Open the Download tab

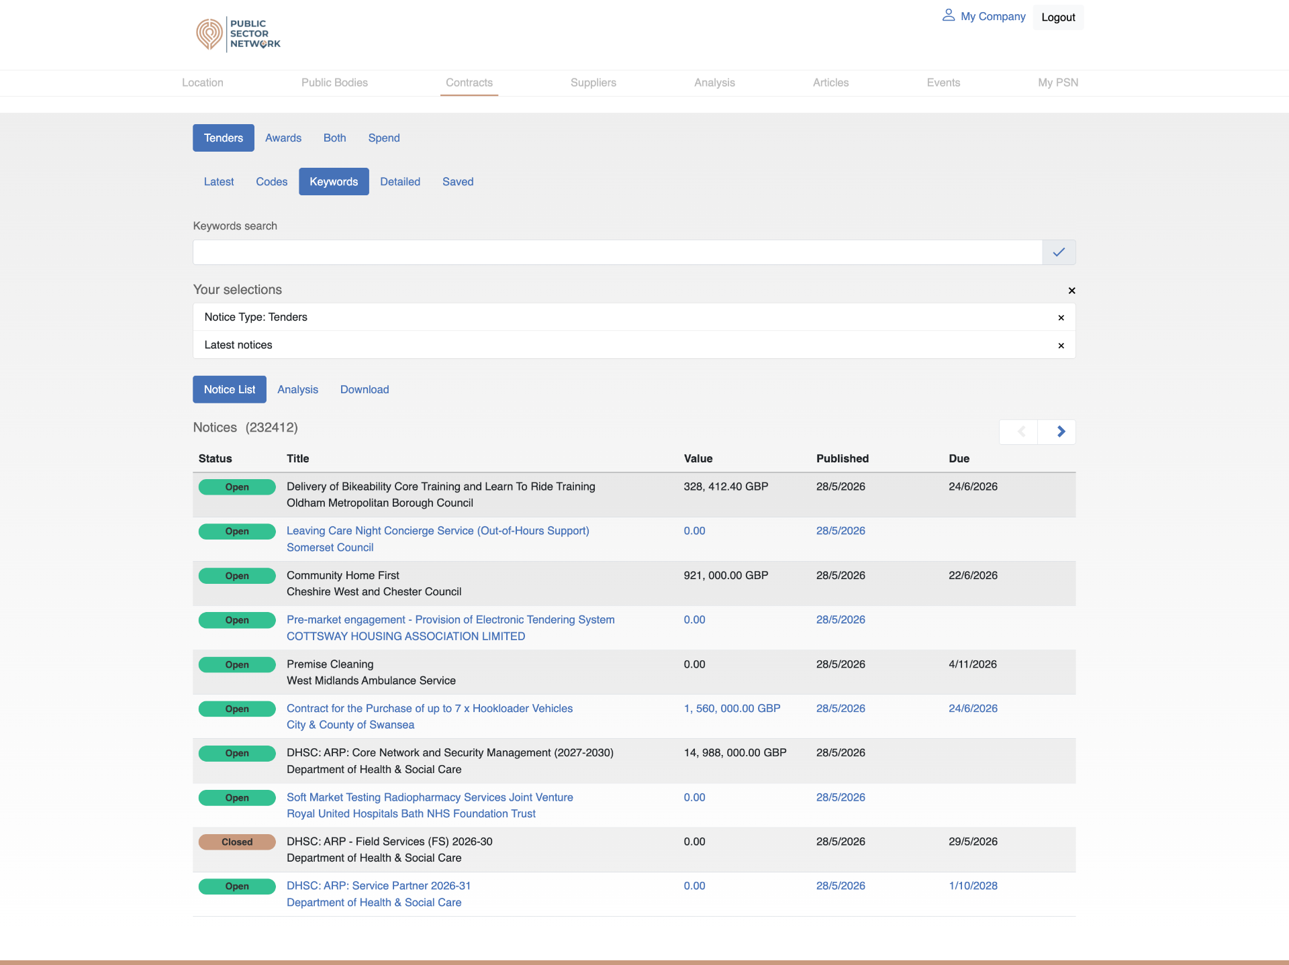pos(365,389)
